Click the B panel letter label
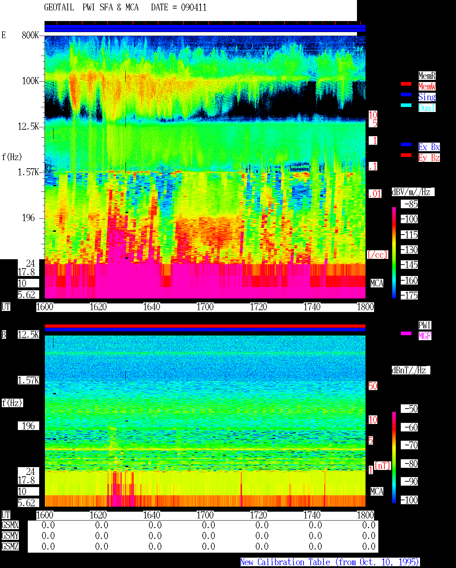The width and height of the screenshot is (456, 568). click(x=4, y=334)
